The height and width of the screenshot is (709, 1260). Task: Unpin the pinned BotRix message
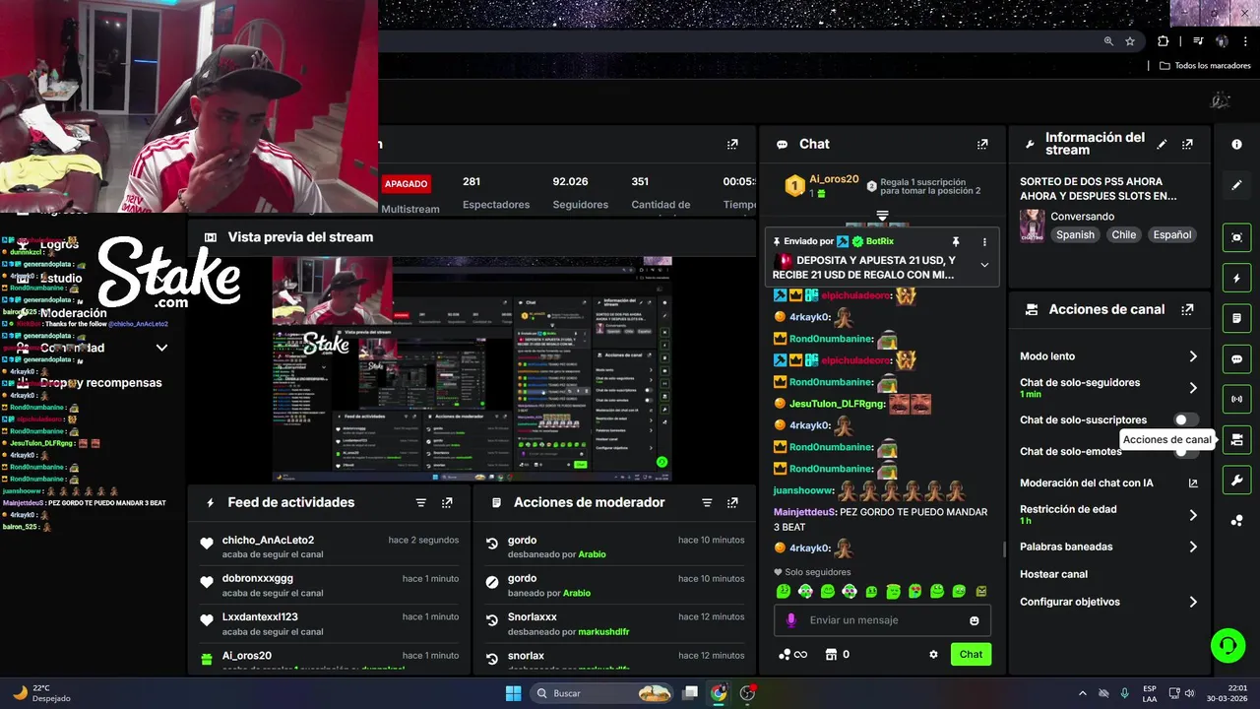click(955, 241)
